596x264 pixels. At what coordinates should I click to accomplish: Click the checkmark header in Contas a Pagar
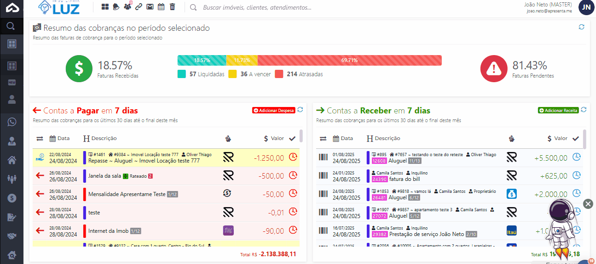pyautogui.click(x=292, y=138)
